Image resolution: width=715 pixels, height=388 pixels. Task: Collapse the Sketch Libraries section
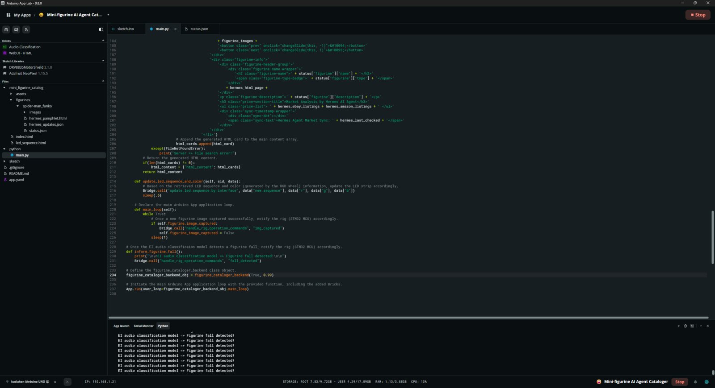click(x=103, y=61)
